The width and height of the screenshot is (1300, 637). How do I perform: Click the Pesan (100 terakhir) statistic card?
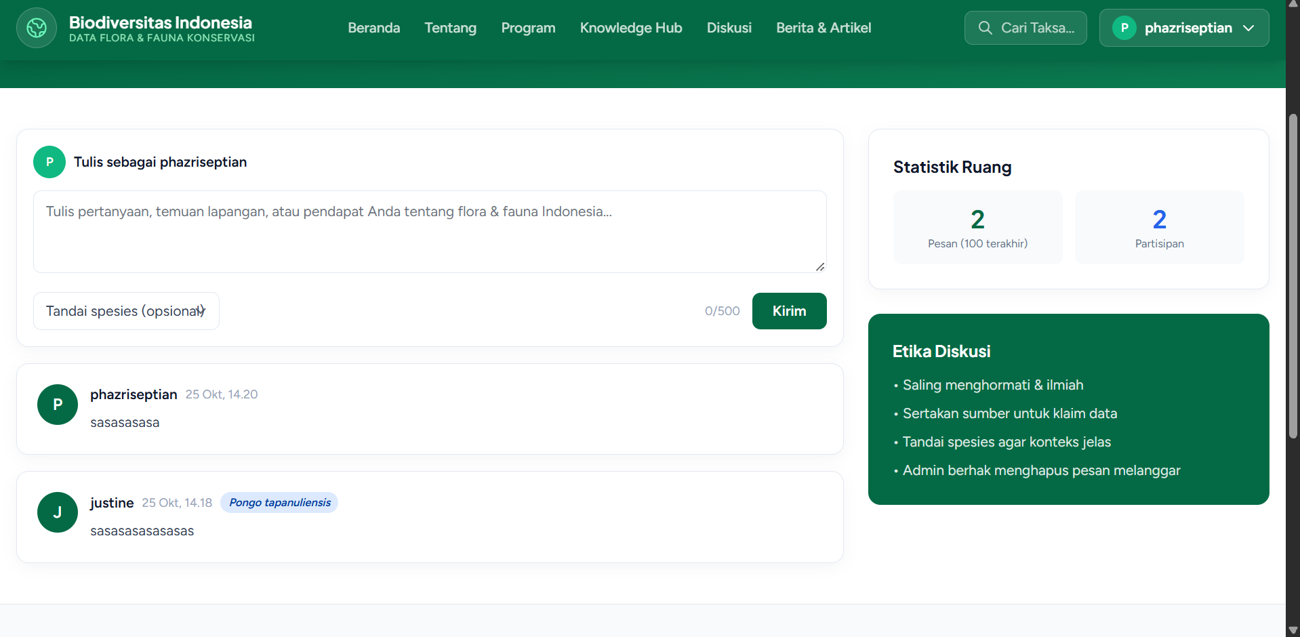tap(978, 228)
